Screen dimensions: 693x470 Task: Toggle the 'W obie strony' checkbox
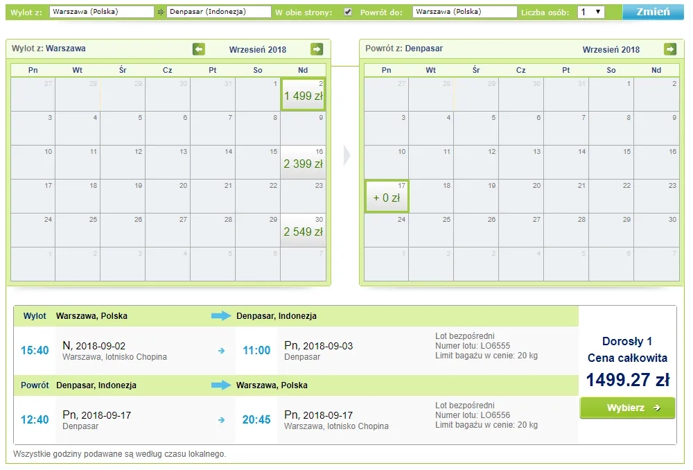pyautogui.click(x=348, y=12)
